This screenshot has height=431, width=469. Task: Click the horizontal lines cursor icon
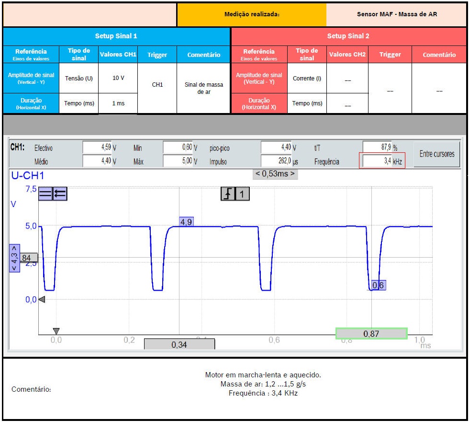pos(45,194)
